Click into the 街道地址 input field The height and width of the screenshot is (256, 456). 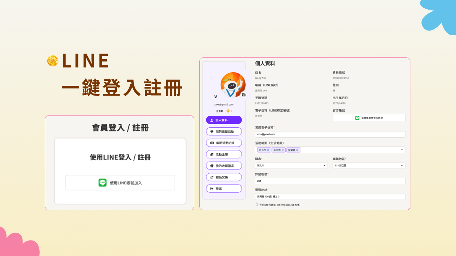pyautogui.click(x=330, y=196)
